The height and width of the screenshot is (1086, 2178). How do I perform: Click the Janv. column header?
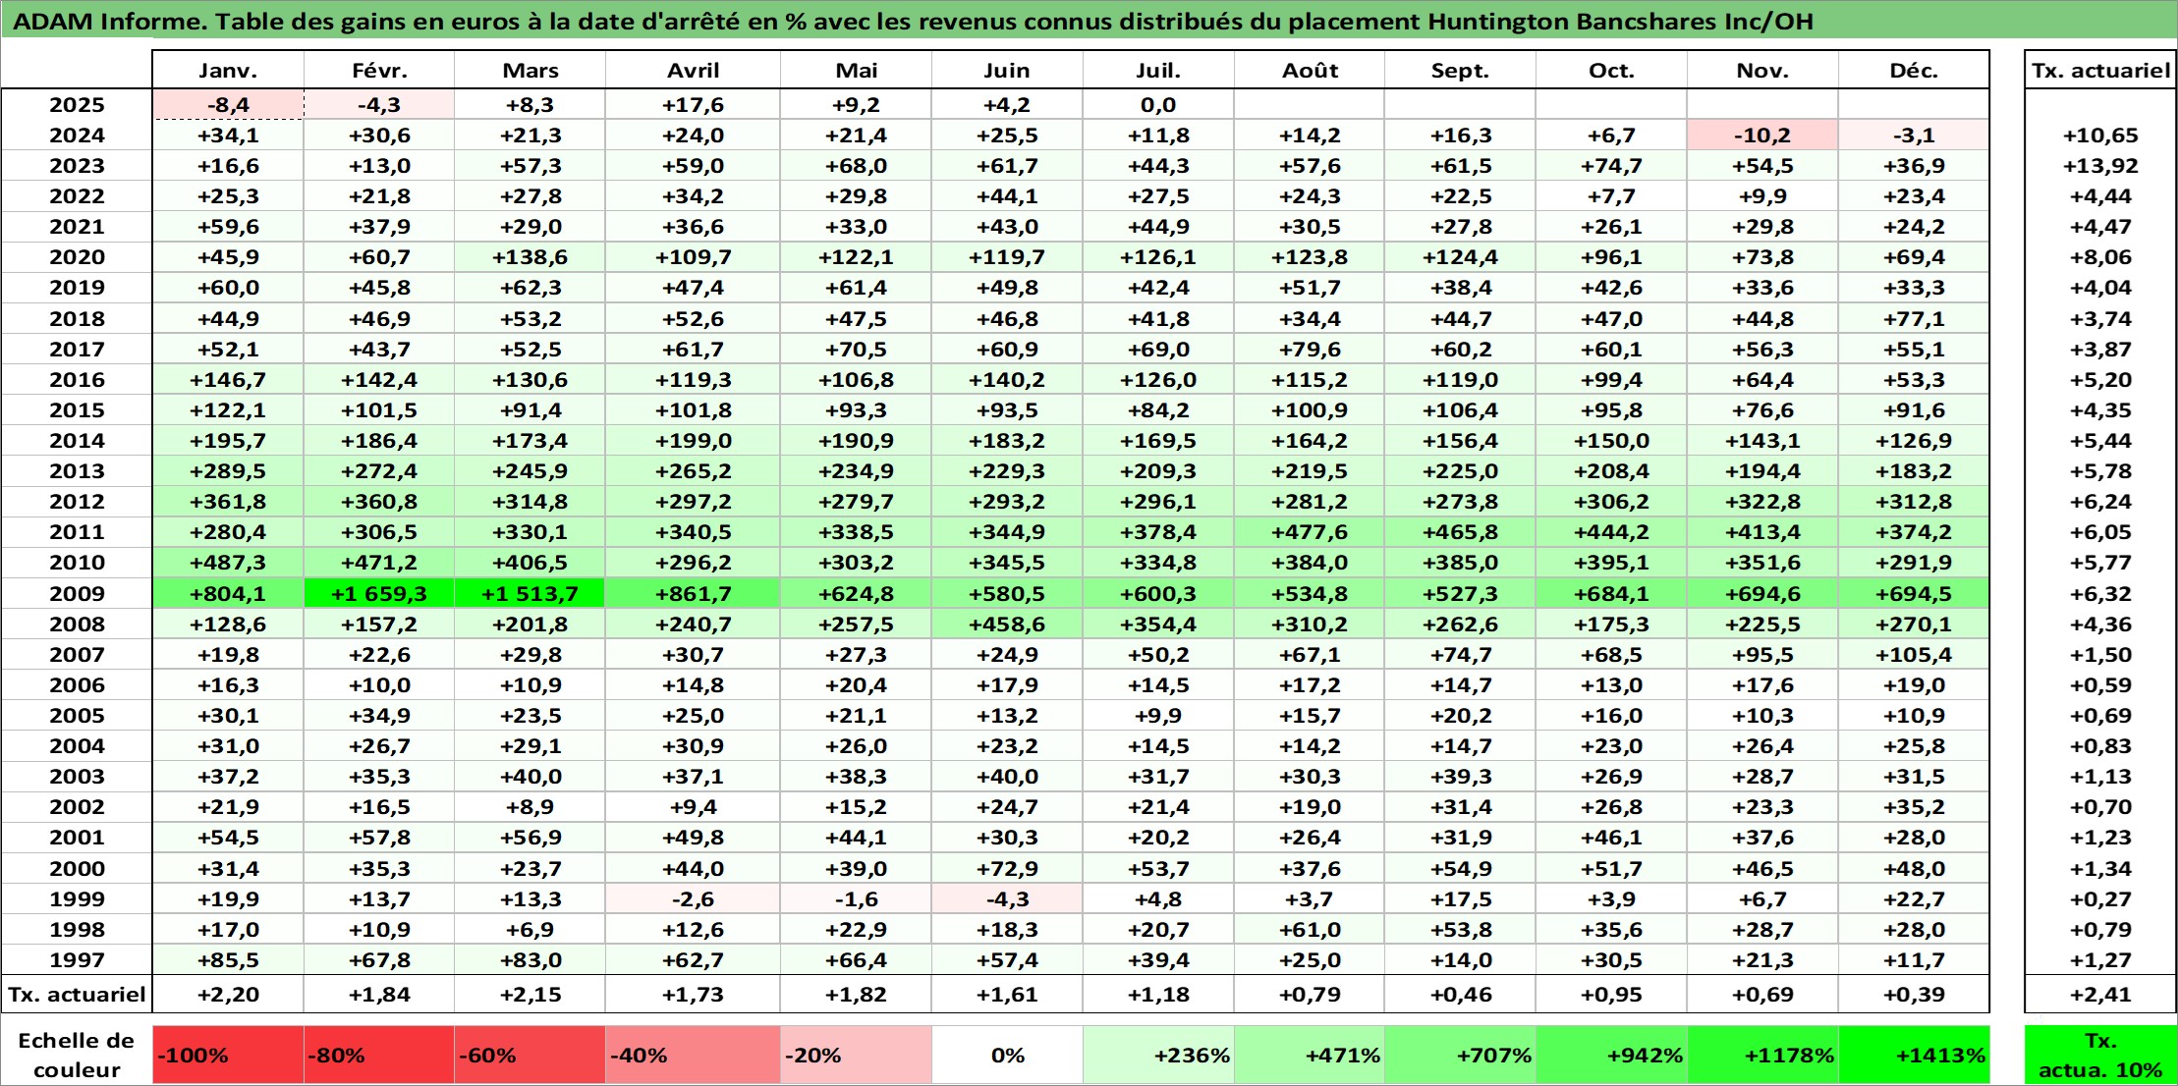click(x=228, y=70)
